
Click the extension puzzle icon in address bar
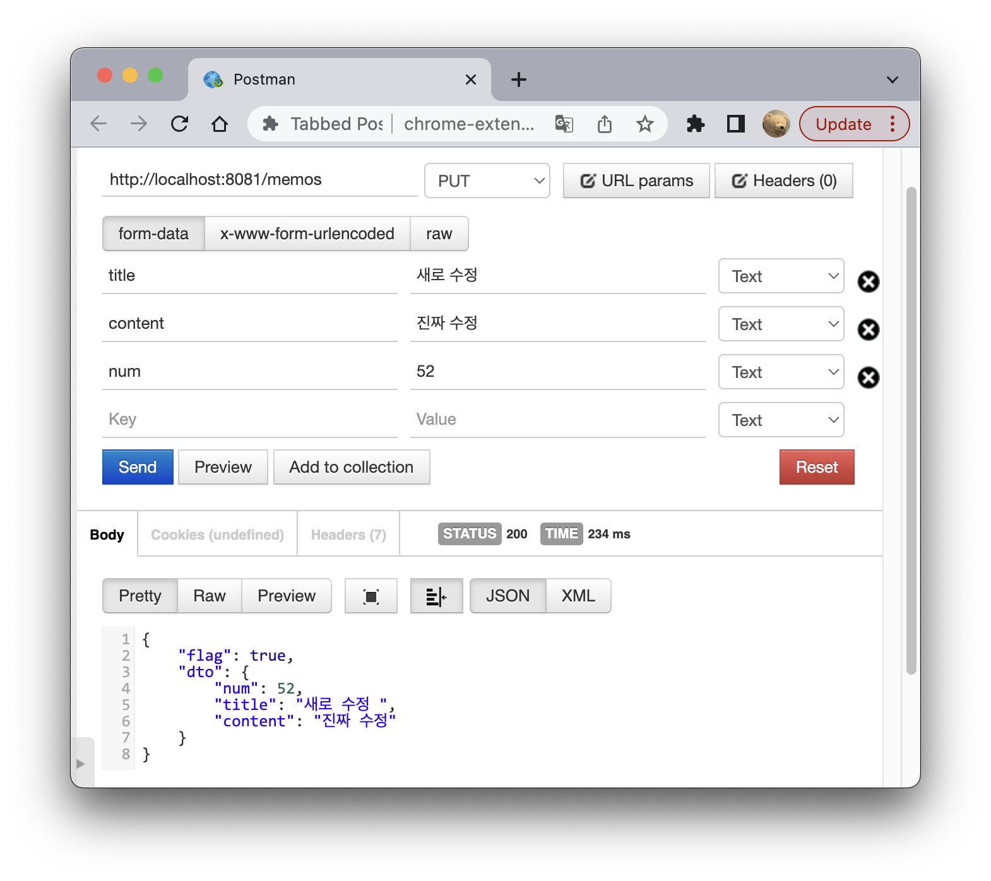[x=270, y=124]
